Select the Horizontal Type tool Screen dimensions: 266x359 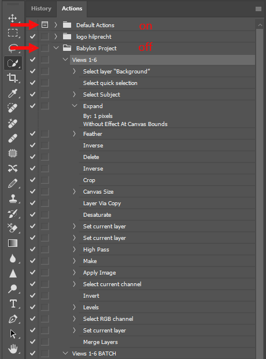13,304
